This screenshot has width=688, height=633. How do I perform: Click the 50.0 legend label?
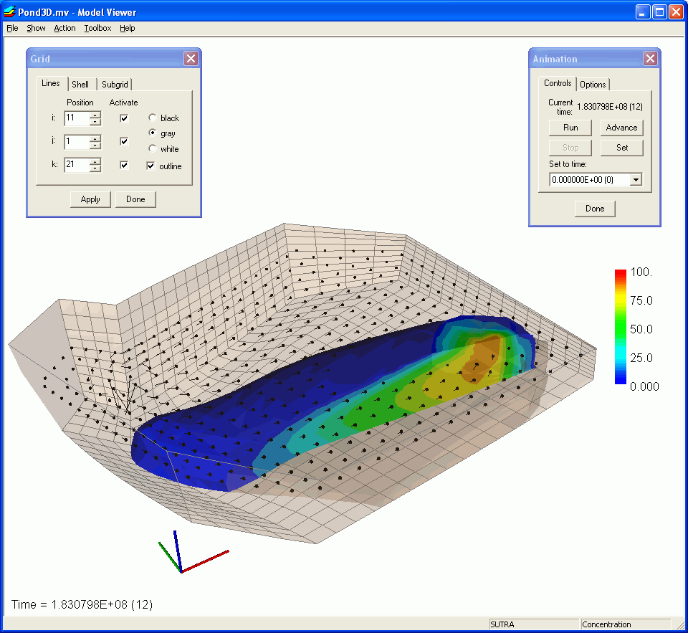point(641,329)
